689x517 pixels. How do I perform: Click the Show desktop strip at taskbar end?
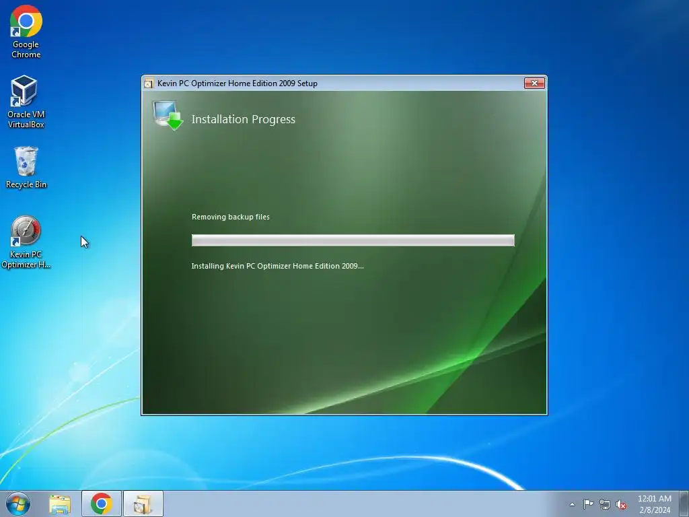point(684,504)
